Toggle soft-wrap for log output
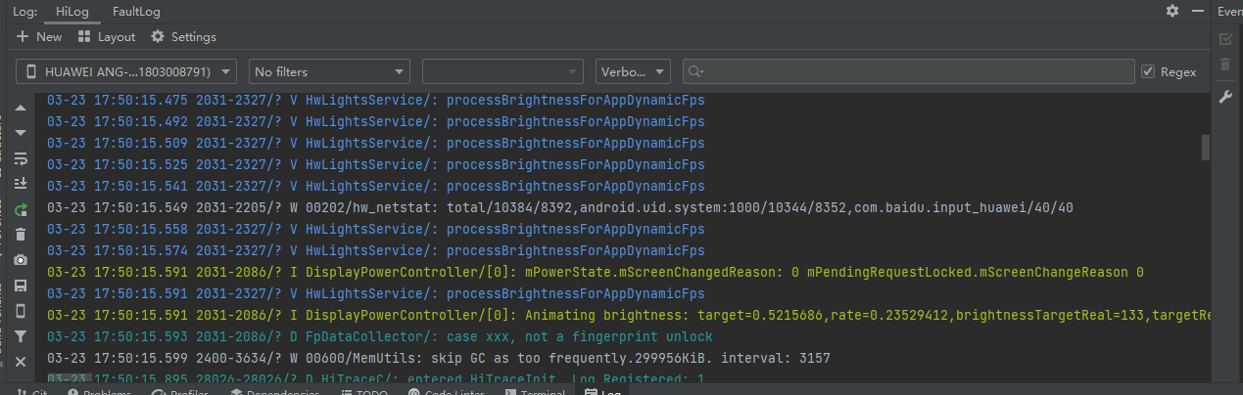 pyautogui.click(x=21, y=158)
